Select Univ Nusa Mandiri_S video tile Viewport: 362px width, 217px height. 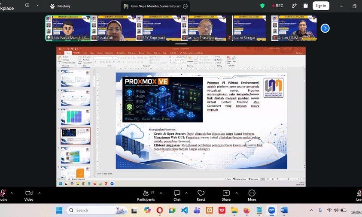click(x=68, y=28)
